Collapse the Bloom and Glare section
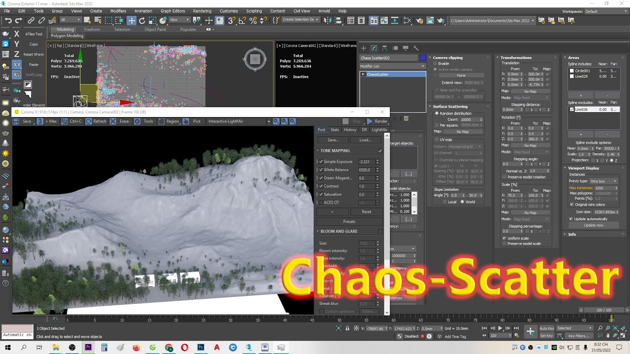Viewport: 630px width, 354px height. click(x=318, y=231)
